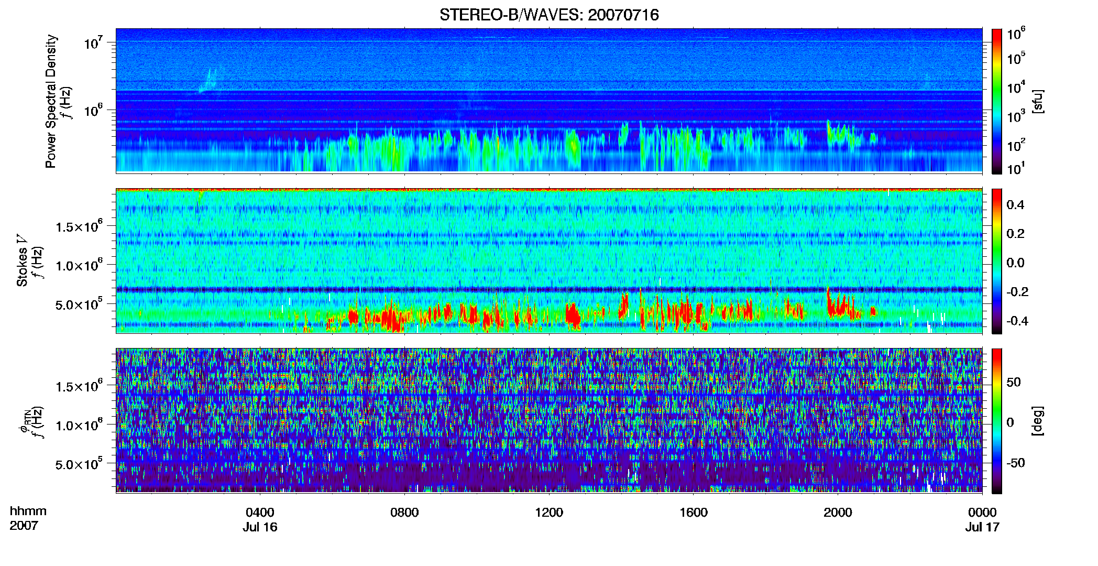Click the Jul 17 date label
This screenshot has height=566, width=1098.
point(982,527)
